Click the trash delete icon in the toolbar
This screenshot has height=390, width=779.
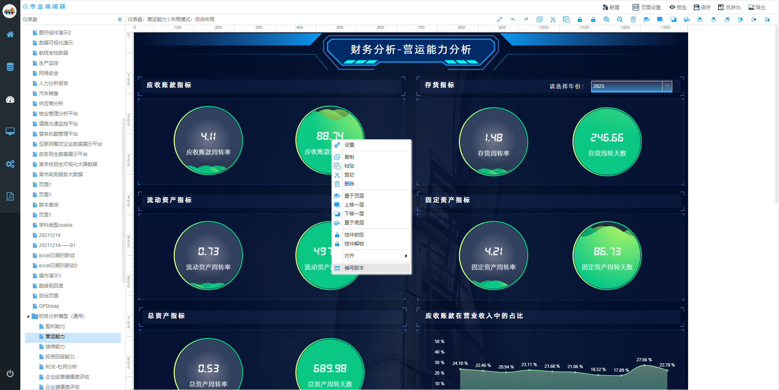pyautogui.click(x=633, y=19)
